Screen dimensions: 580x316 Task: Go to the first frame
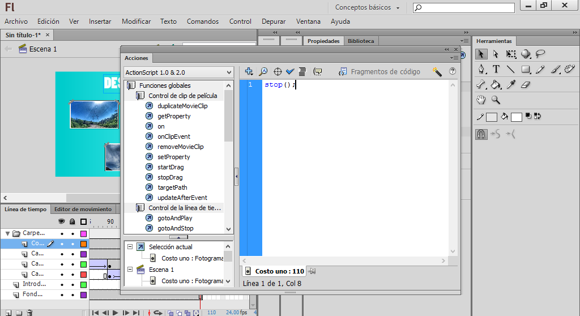[95, 313]
